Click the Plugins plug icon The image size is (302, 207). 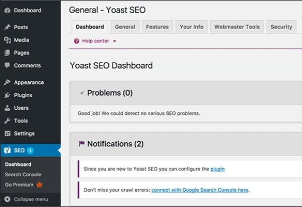(7, 95)
